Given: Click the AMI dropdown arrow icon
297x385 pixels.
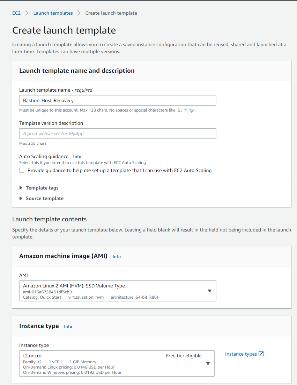Looking at the screenshot, I should [209, 291].
